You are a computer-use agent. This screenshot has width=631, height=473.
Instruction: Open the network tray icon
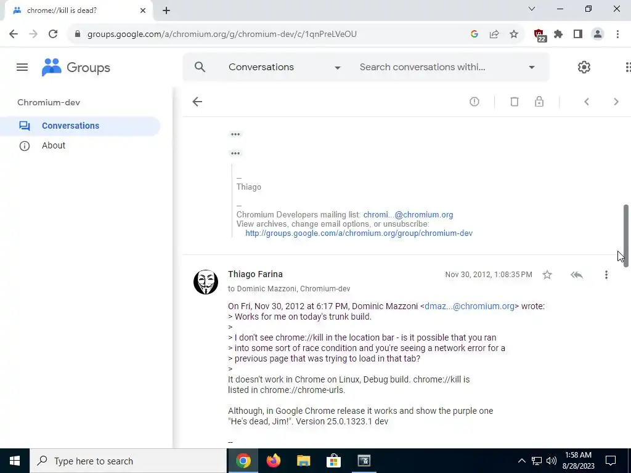537,461
